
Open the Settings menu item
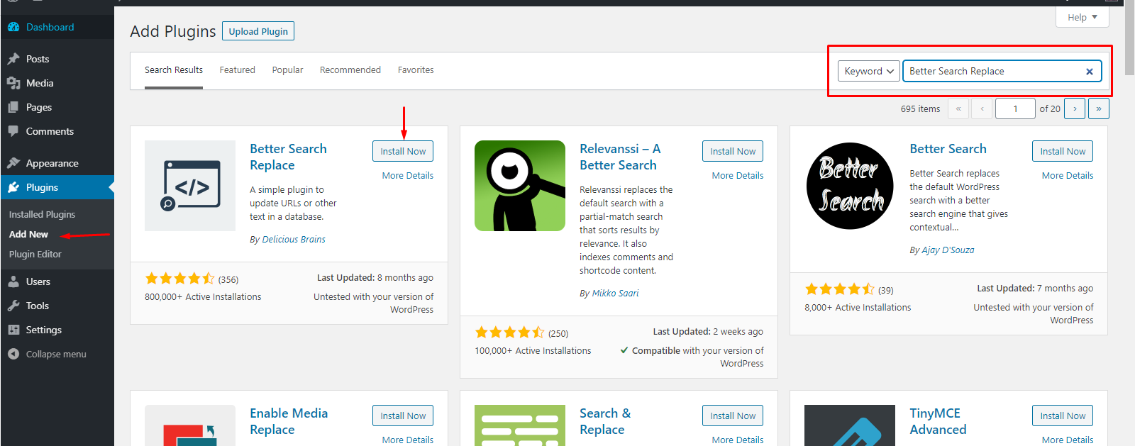(57, 330)
